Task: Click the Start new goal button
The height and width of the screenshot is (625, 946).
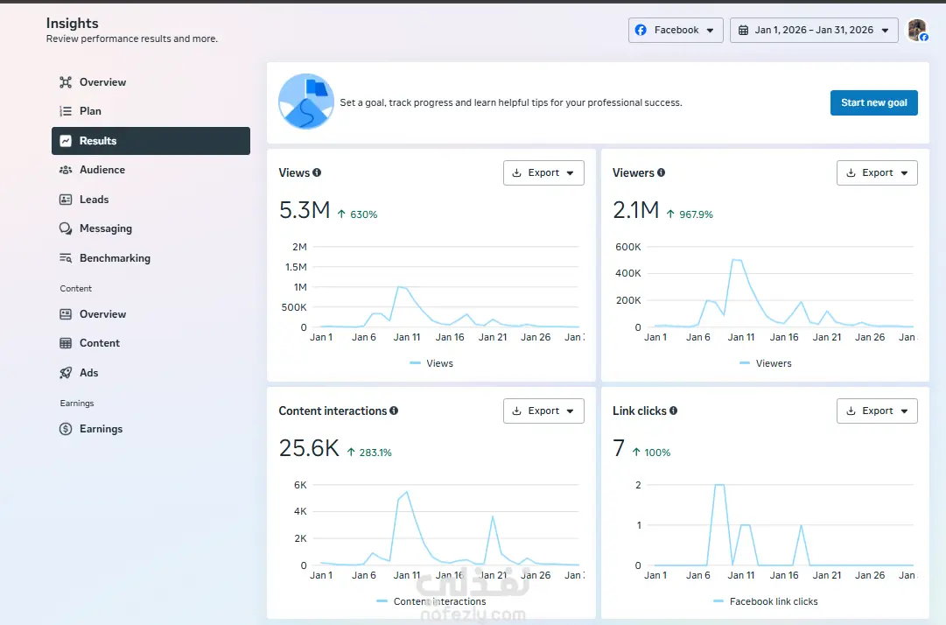Action: (873, 103)
